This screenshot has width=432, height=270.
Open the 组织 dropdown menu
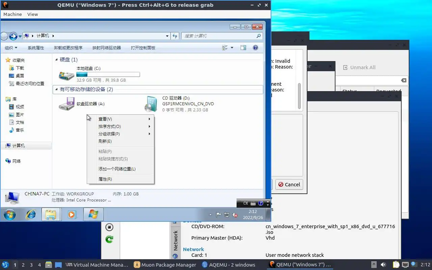11,48
